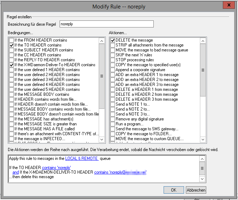Uncheck 'If the TO HEADER contains'
Image resolution: width=238 pixels, height=200 pixels.
[x=12, y=45]
